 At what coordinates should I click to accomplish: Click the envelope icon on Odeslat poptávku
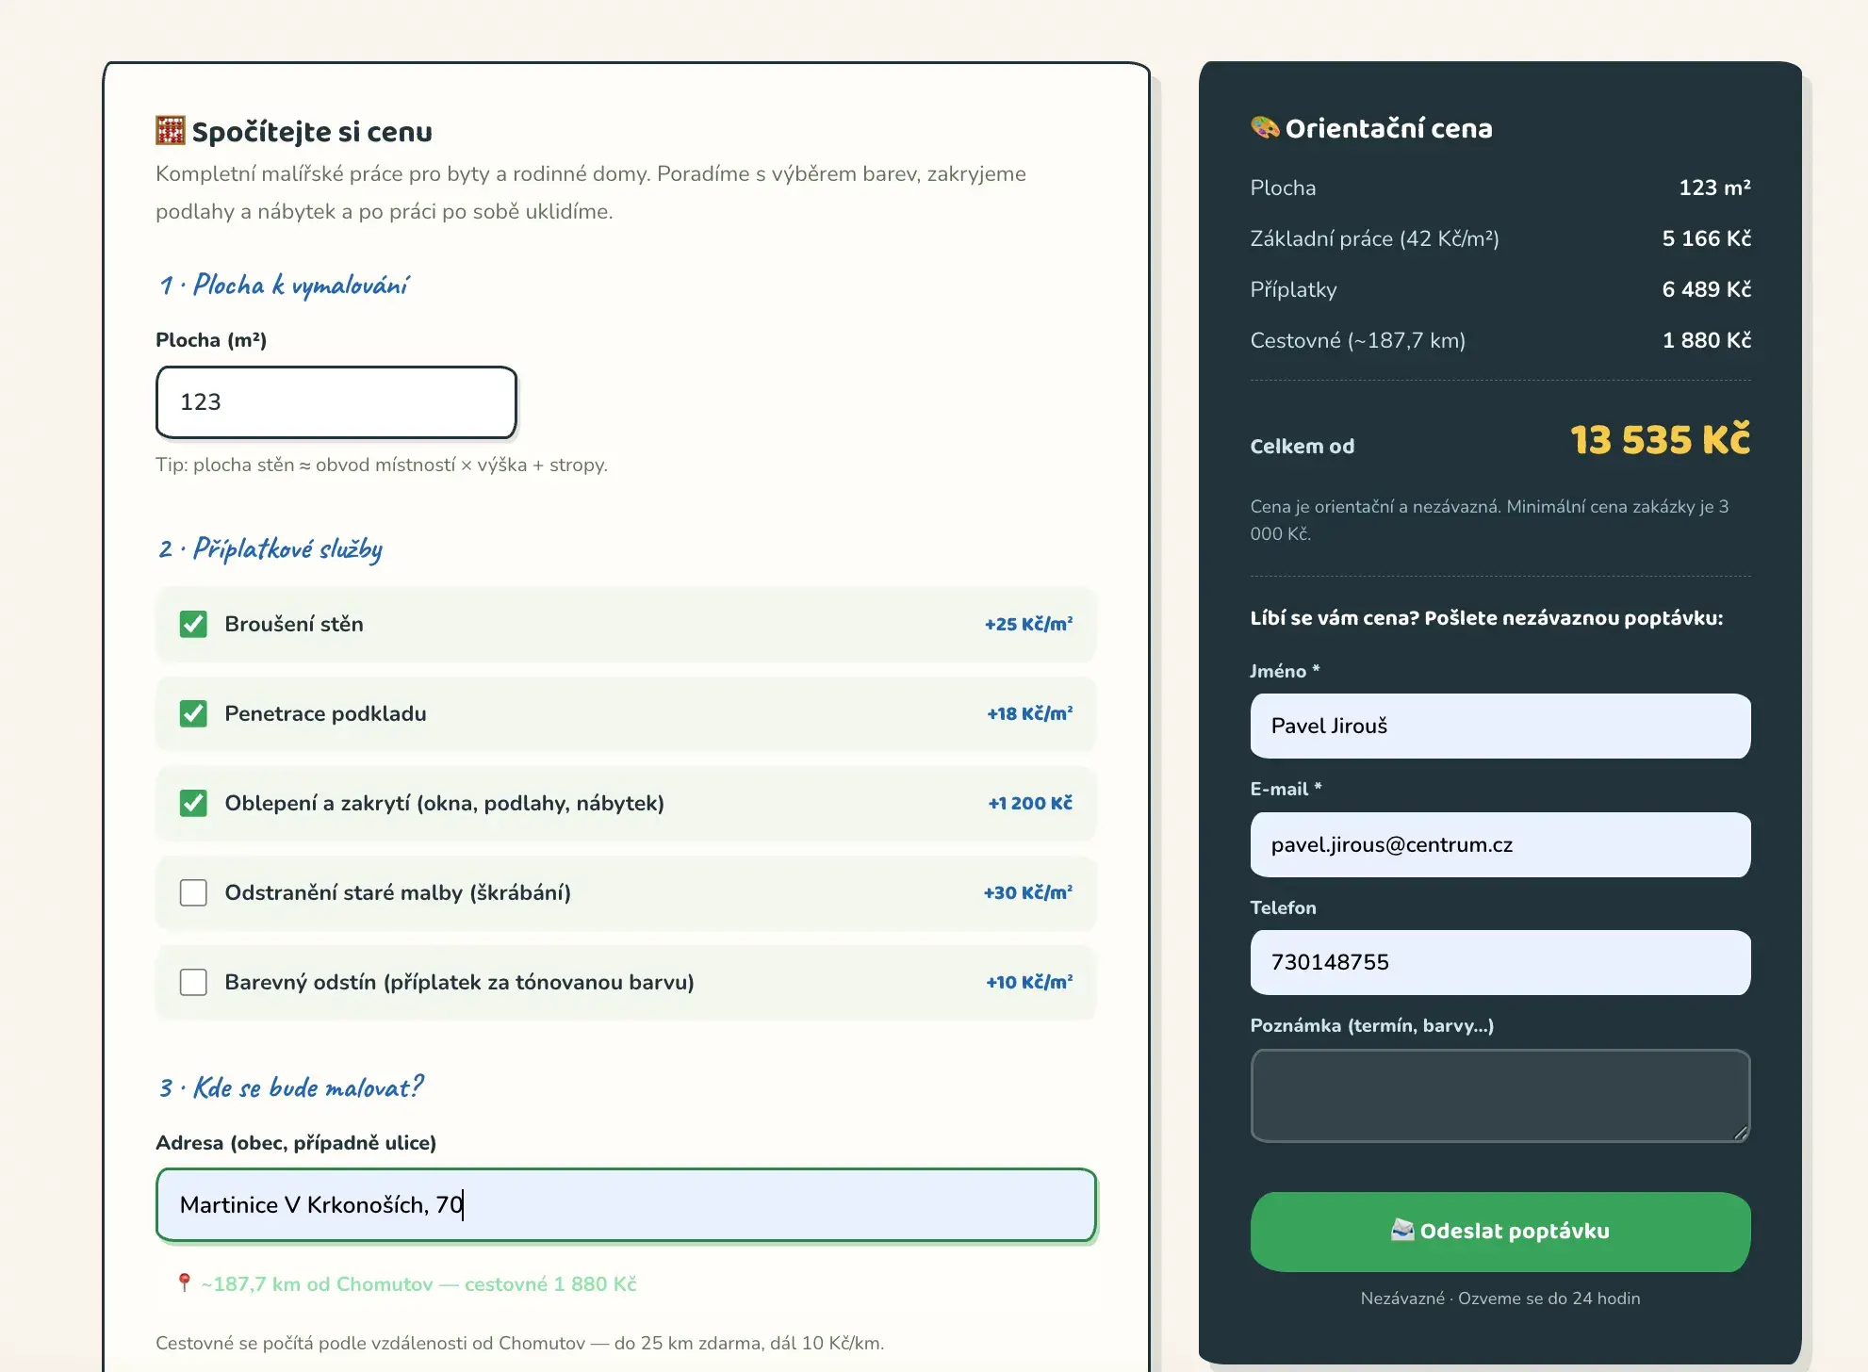pyautogui.click(x=1402, y=1230)
